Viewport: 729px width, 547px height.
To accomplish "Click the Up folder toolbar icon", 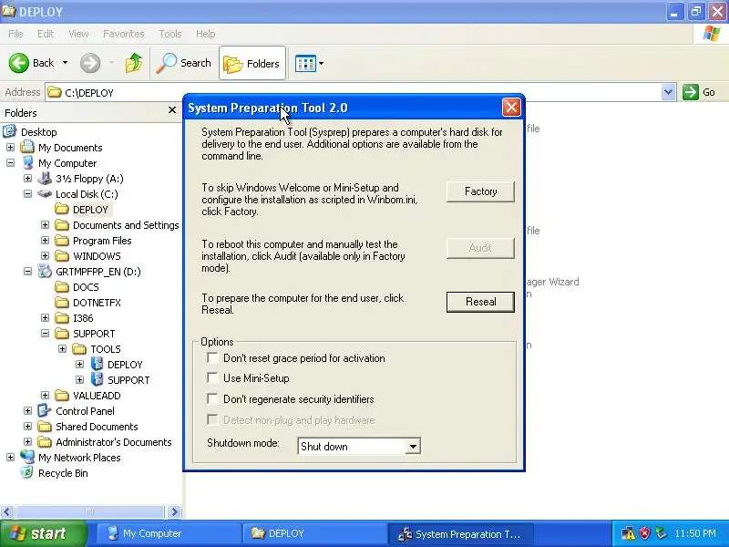I will (x=134, y=63).
